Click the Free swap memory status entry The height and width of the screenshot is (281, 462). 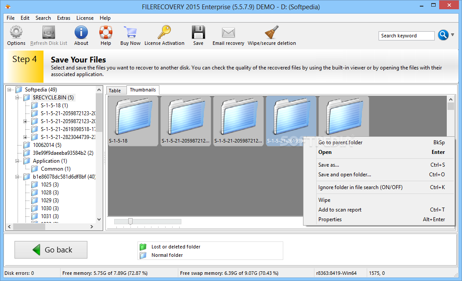pyautogui.click(x=229, y=274)
